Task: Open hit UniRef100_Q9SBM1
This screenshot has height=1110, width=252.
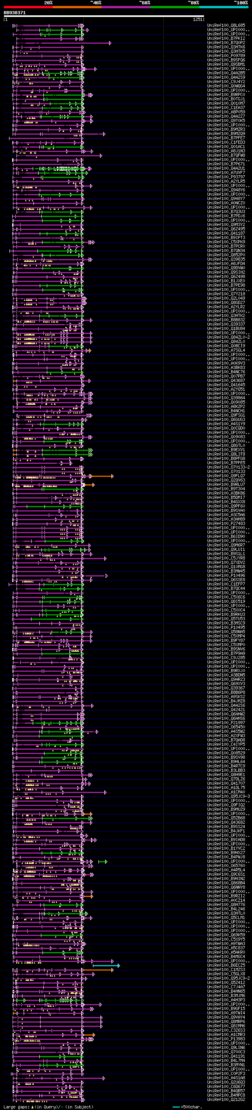Action: tap(226, 64)
